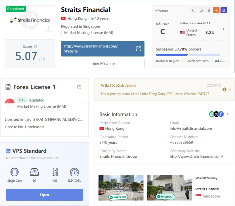Click the X social icon
This screenshot has width=235, height=206.
pyautogui.click(x=216, y=114)
